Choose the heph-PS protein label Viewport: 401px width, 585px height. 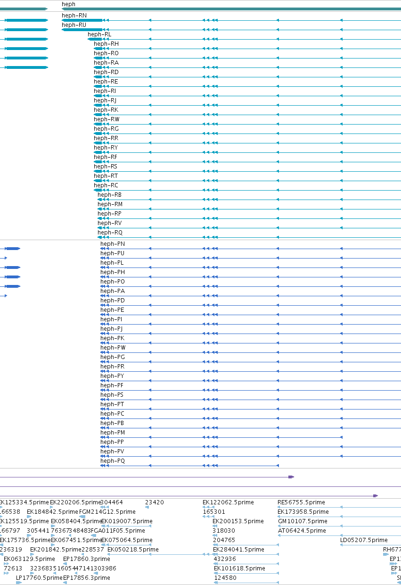[x=112, y=395]
